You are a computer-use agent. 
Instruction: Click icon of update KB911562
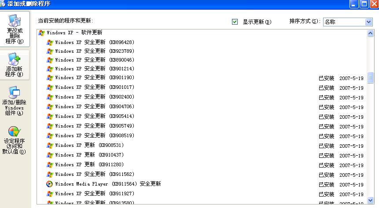pyautogui.click(x=50, y=174)
